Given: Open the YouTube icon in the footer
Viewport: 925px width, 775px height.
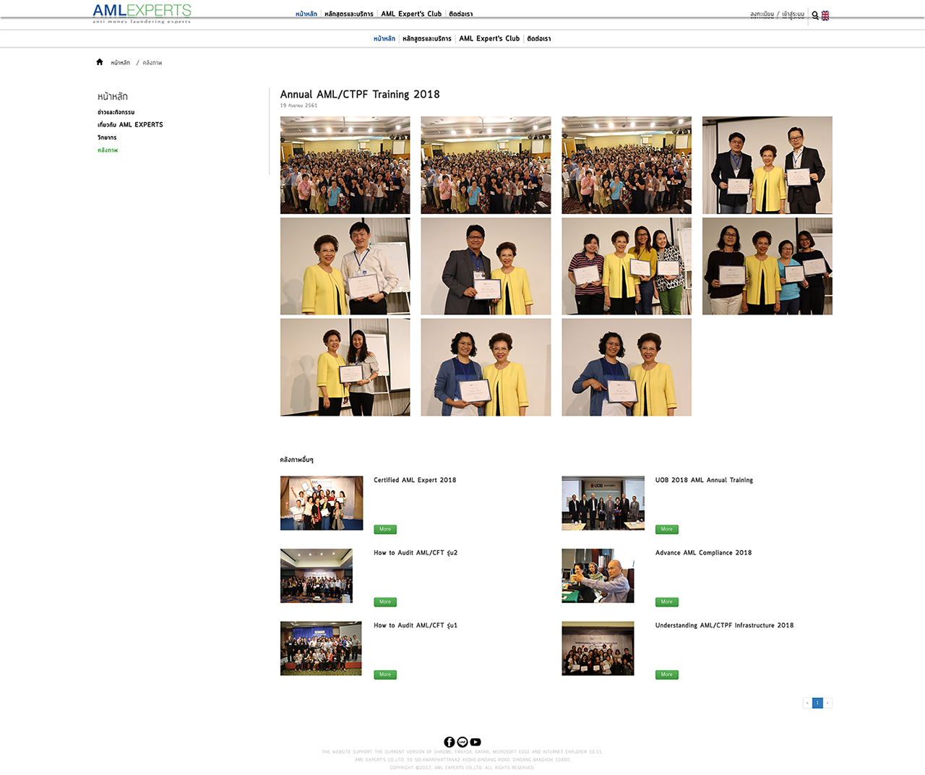Looking at the screenshot, I should pyautogui.click(x=476, y=742).
